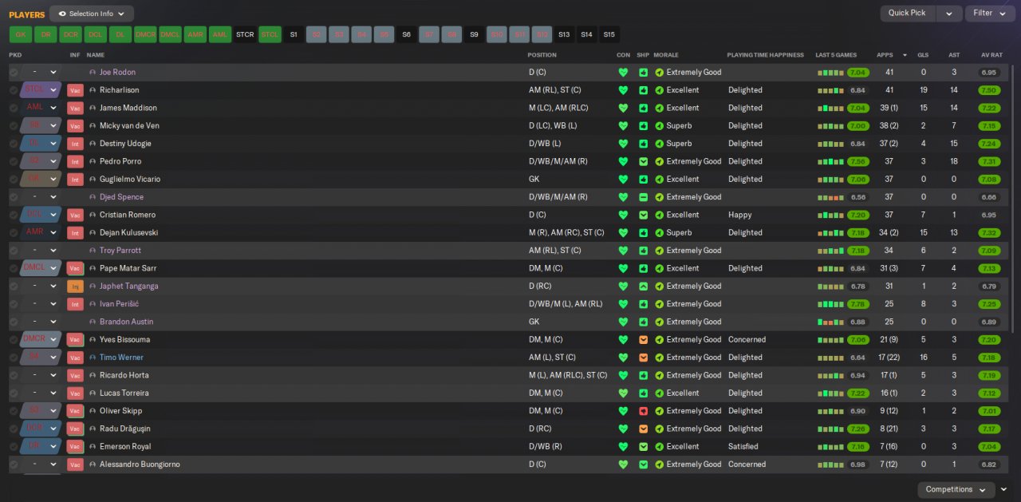The height and width of the screenshot is (502, 1021).
Task: Select the S13 substitute slot tab
Action: coord(564,34)
